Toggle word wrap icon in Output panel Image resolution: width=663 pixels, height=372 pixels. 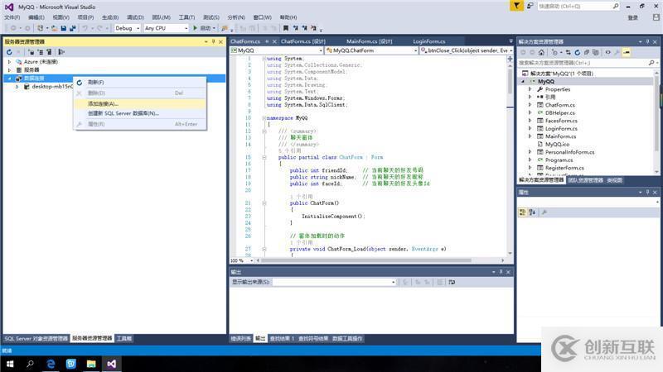[x=452, y=282]
